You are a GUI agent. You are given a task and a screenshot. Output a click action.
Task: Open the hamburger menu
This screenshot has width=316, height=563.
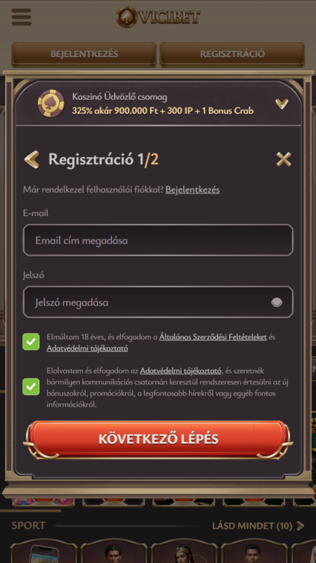click(22, 16)
